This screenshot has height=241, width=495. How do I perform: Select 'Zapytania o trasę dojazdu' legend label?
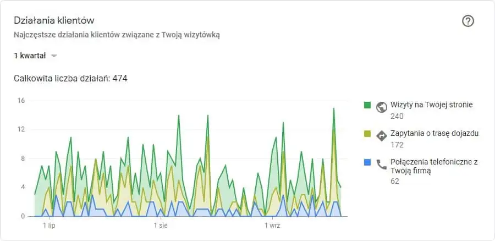pos(435,133)
